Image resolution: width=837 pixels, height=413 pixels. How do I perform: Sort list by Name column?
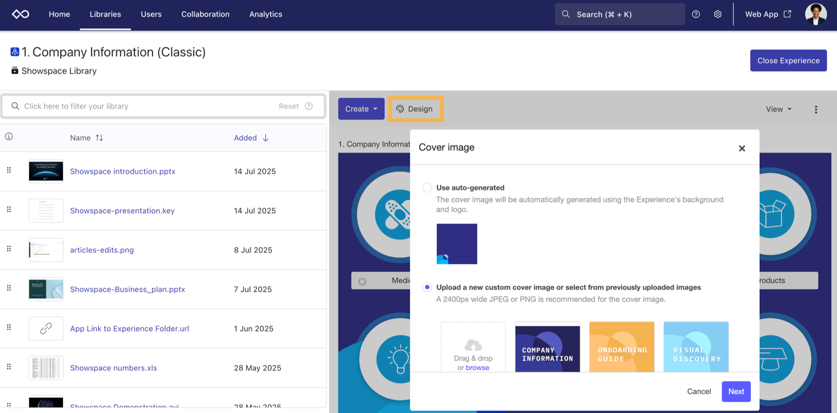coord(87,138)
